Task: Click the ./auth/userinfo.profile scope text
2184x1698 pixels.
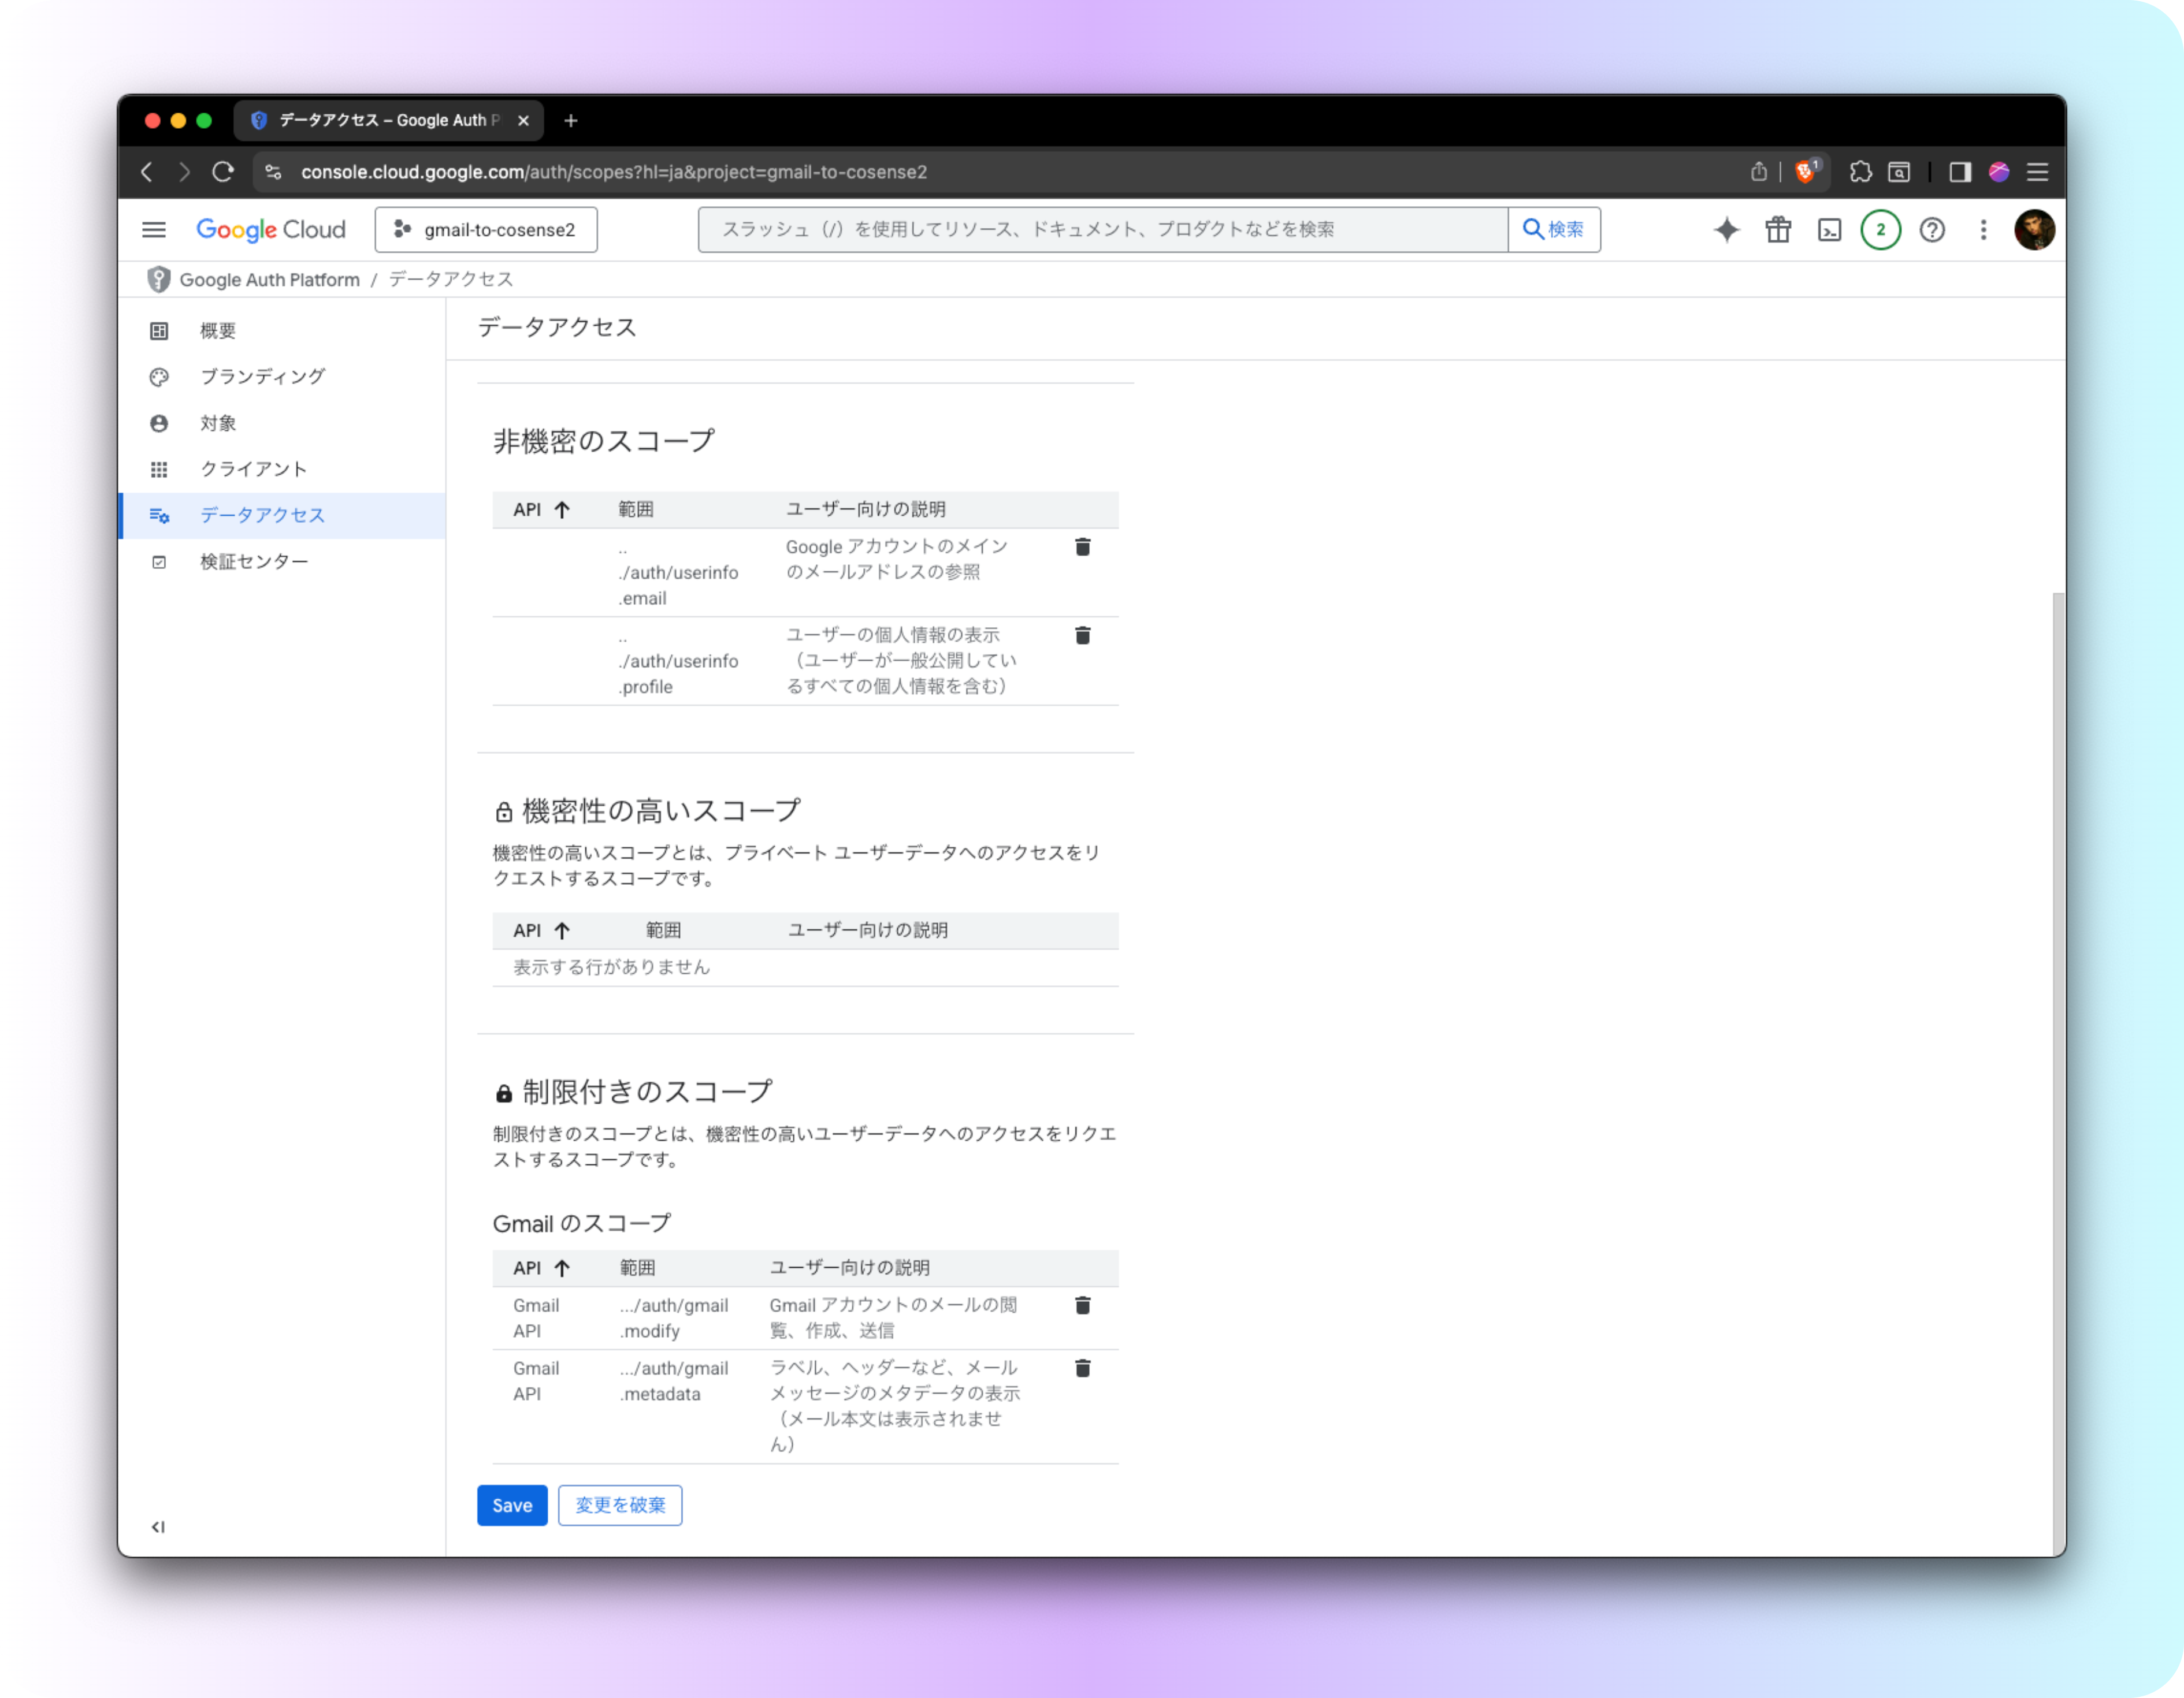Action: (x=678, y=662)
